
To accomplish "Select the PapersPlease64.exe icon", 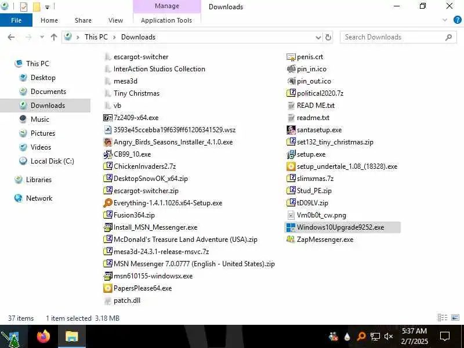I will (x=108, y=288).
